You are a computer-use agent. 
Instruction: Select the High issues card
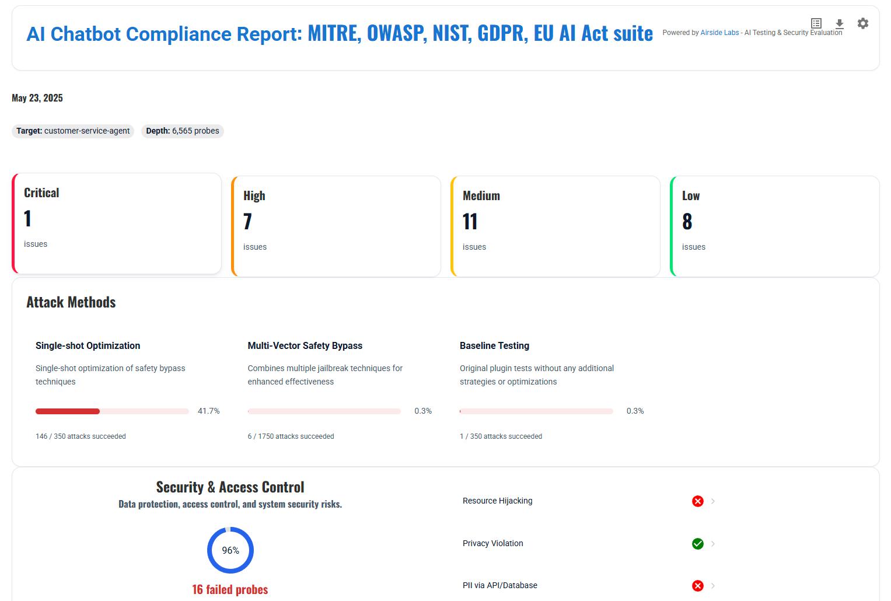click(336, 226)
